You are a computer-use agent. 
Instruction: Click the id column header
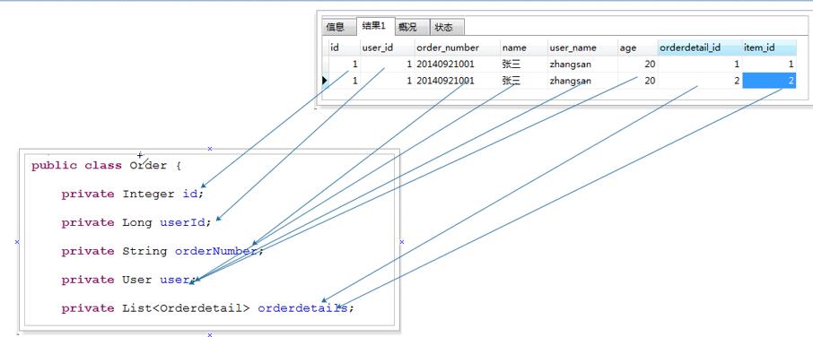point(345,48)
